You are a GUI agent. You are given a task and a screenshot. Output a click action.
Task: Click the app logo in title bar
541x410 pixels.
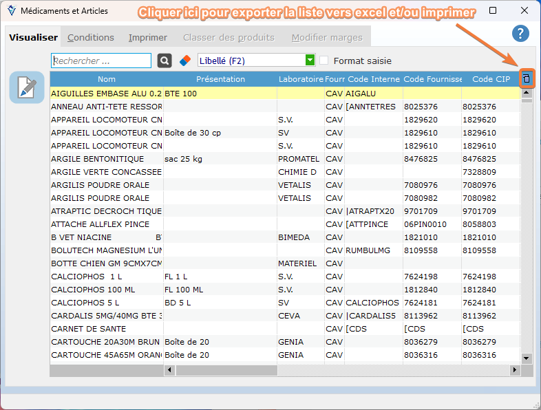[x=12, y=11]
